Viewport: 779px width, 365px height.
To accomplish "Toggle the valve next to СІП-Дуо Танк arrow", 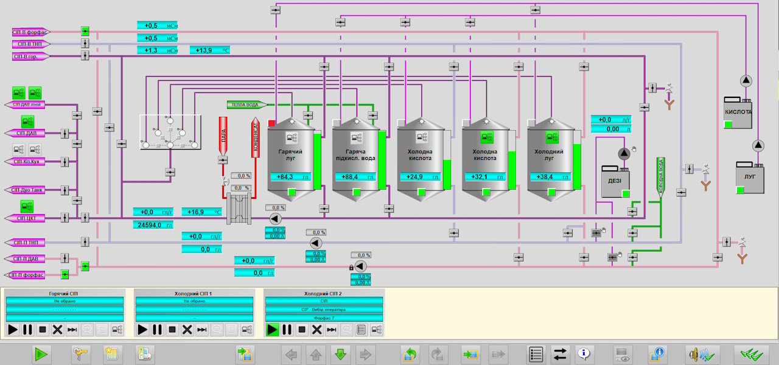I will [x=65, y=190].
